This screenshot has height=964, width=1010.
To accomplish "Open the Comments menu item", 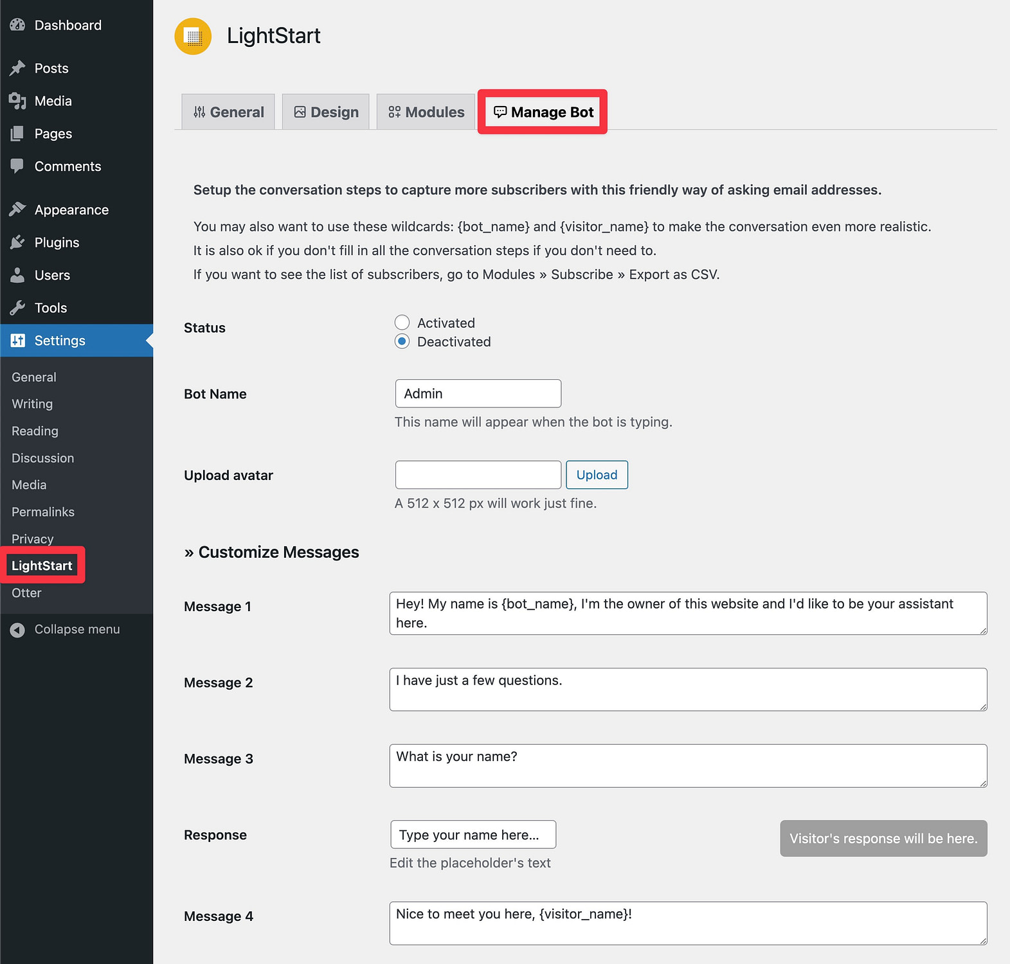I will [x=68, y=166].
